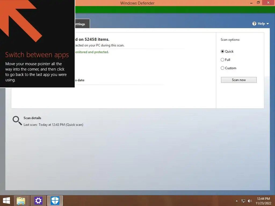
Task: Click the Last scan time text
Action: point(53,125)
